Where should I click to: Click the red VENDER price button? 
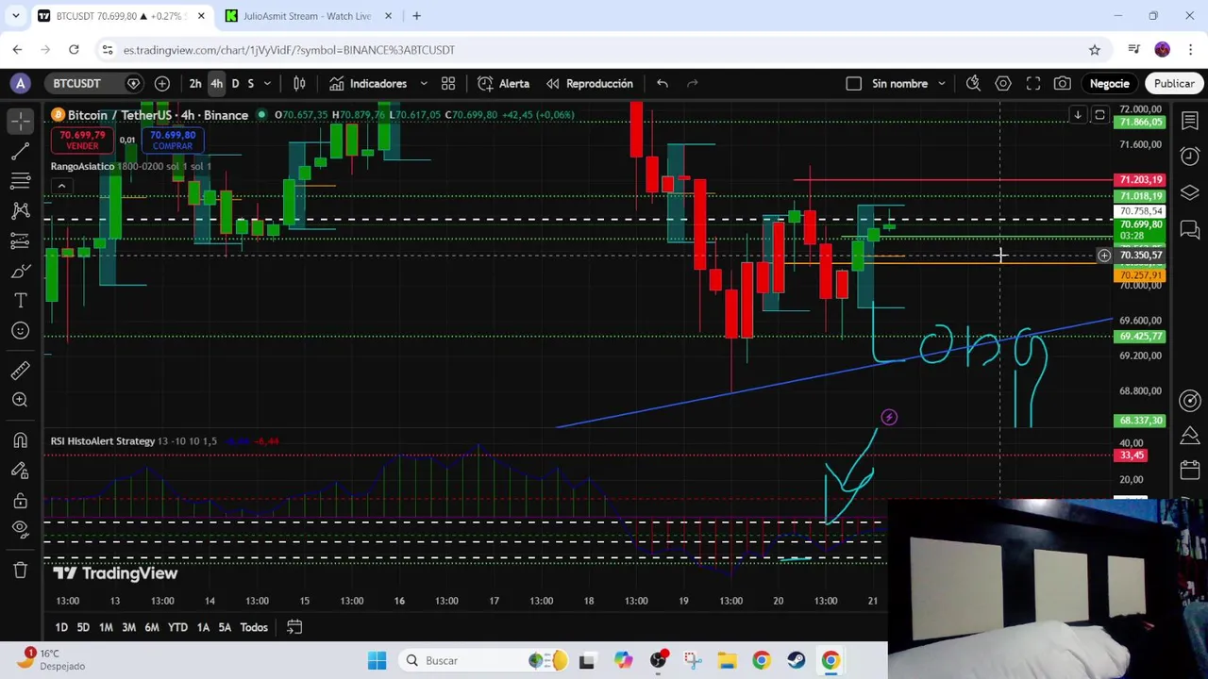(82, 141)
